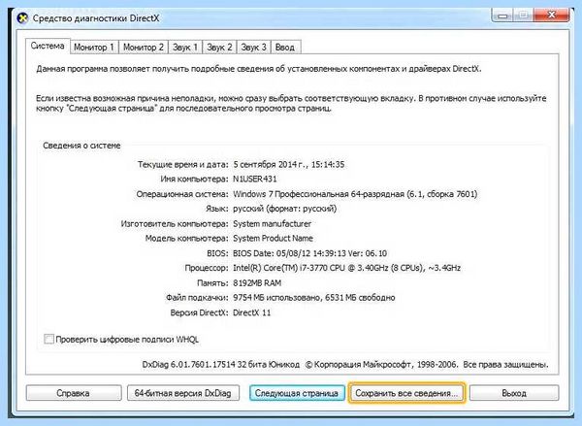
Task: Click the Файл подкачки: label
Action: click(x=197, y=298)
